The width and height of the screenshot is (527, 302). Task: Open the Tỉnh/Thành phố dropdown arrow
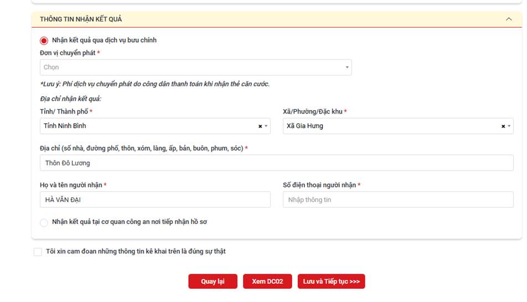[x=266, y=126]
